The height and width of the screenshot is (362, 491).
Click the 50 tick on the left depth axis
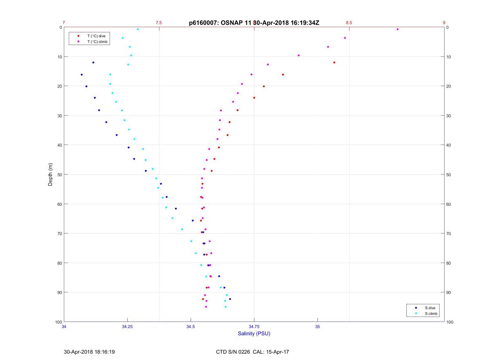(59, 175)
